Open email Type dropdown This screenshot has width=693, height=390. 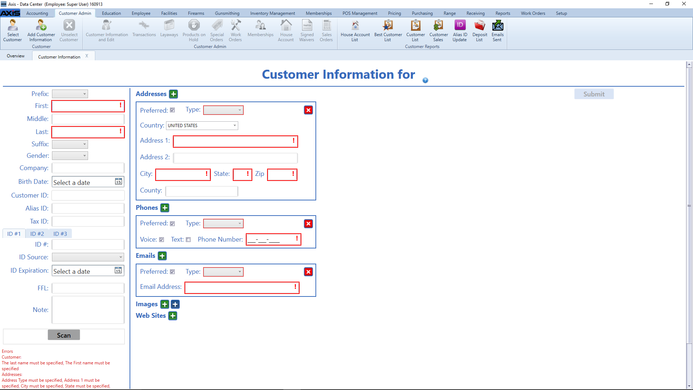(x=223, y=272)
